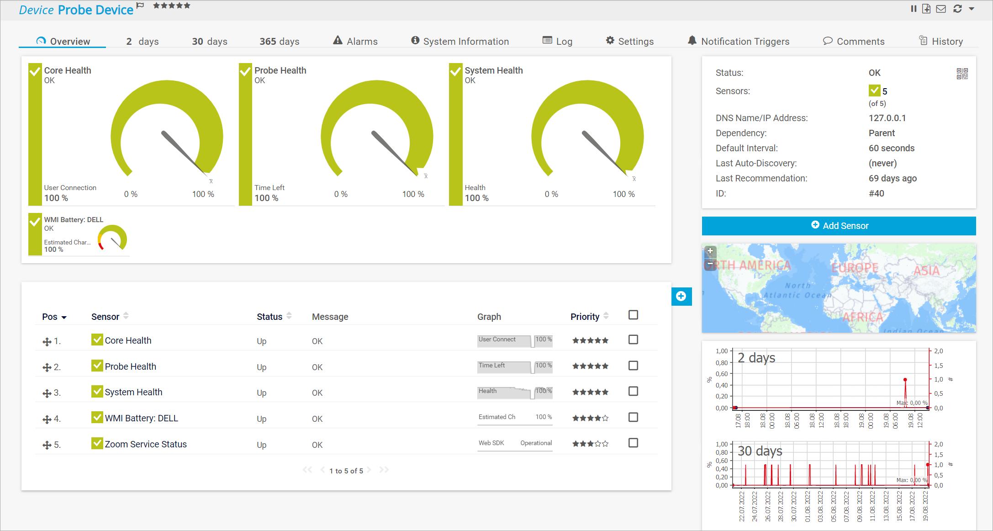Screen dimensions: 993x531
Task: Check the WMI Battery: DELL row checkbox
Action: point(633,417)
